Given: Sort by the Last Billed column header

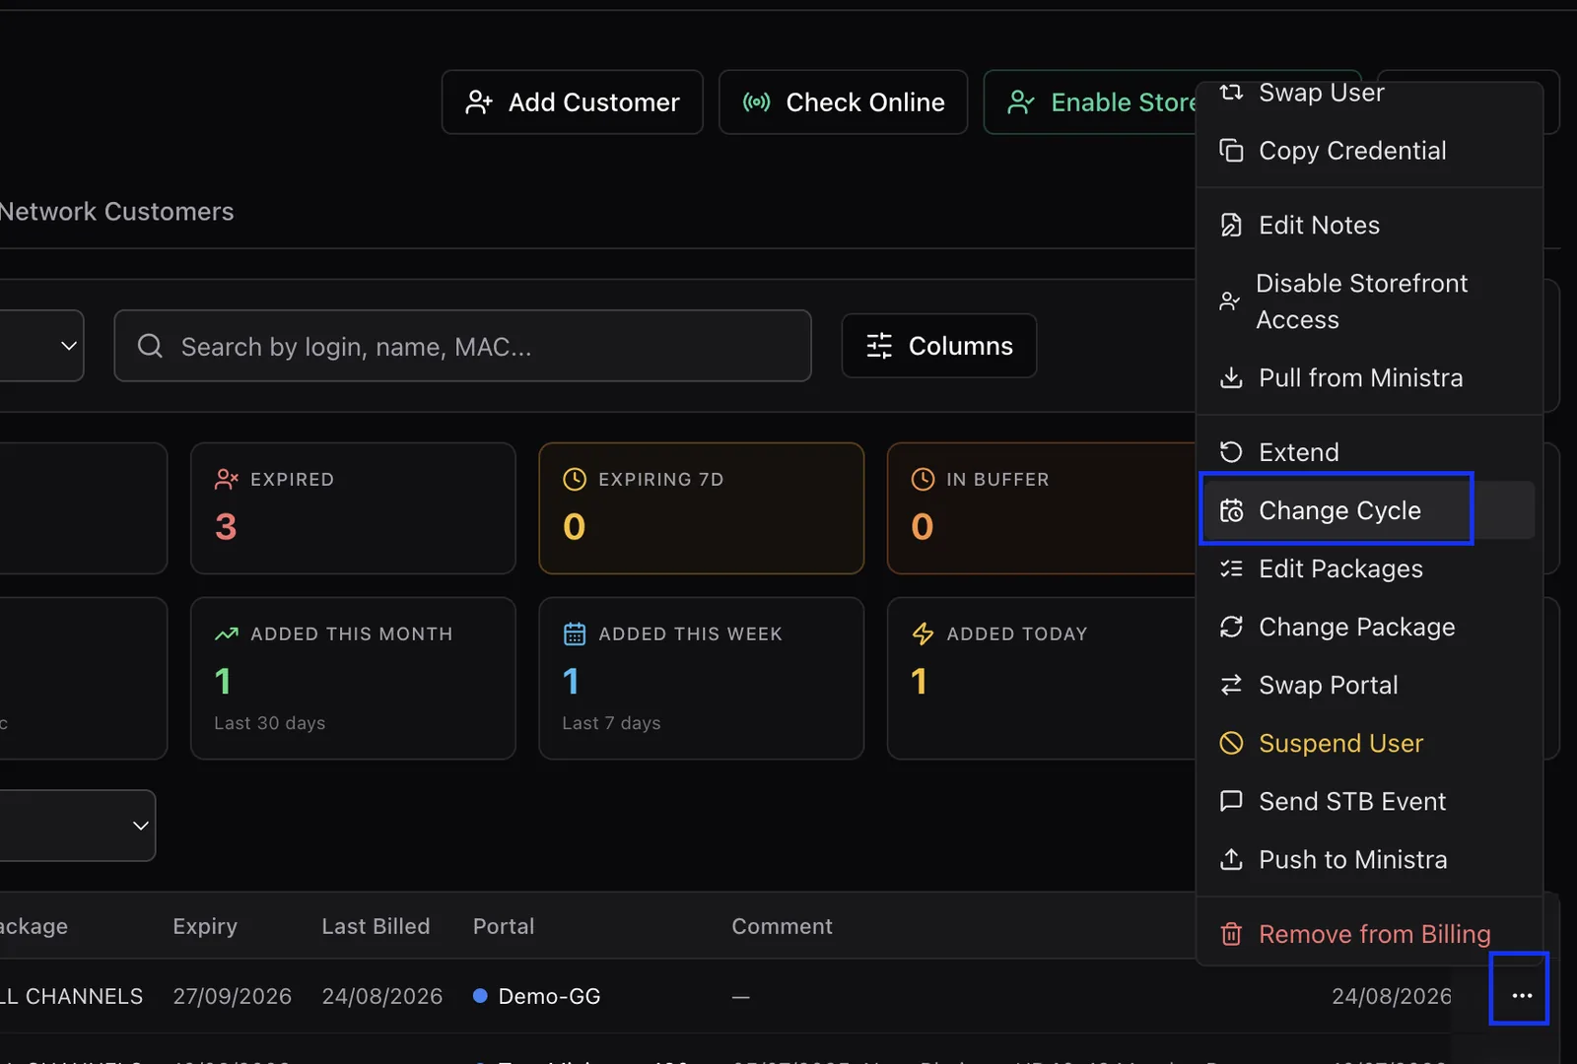Looking at the screenshot, I should coord(376,926).
